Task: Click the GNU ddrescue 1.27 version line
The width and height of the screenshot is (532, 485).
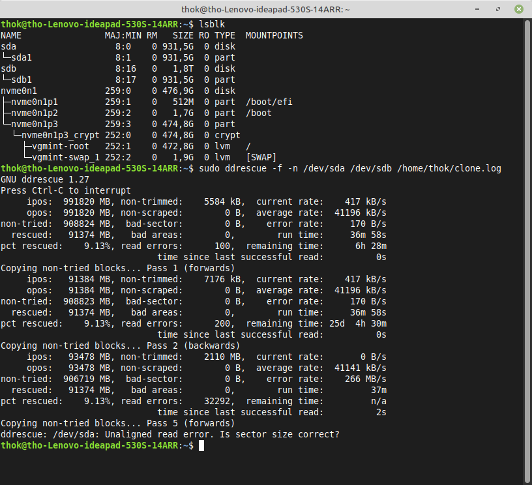Action: pos(44,179)
